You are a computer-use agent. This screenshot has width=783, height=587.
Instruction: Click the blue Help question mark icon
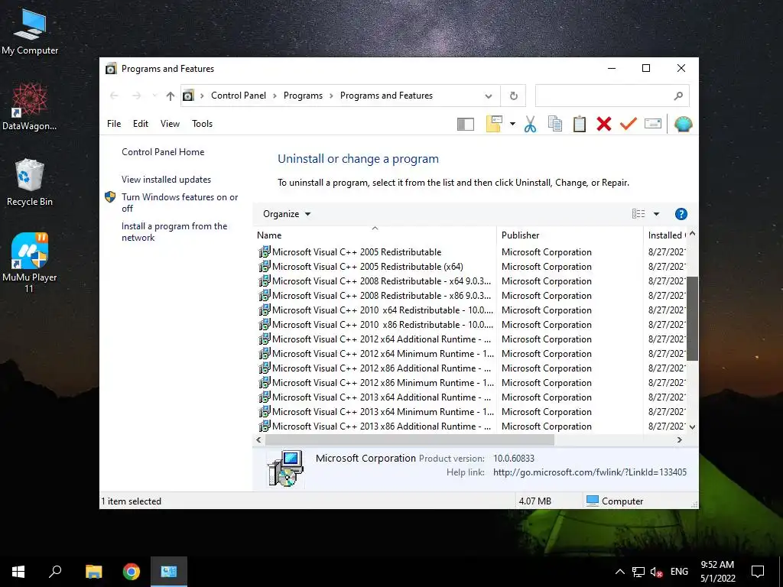click(x=681, y=214)
